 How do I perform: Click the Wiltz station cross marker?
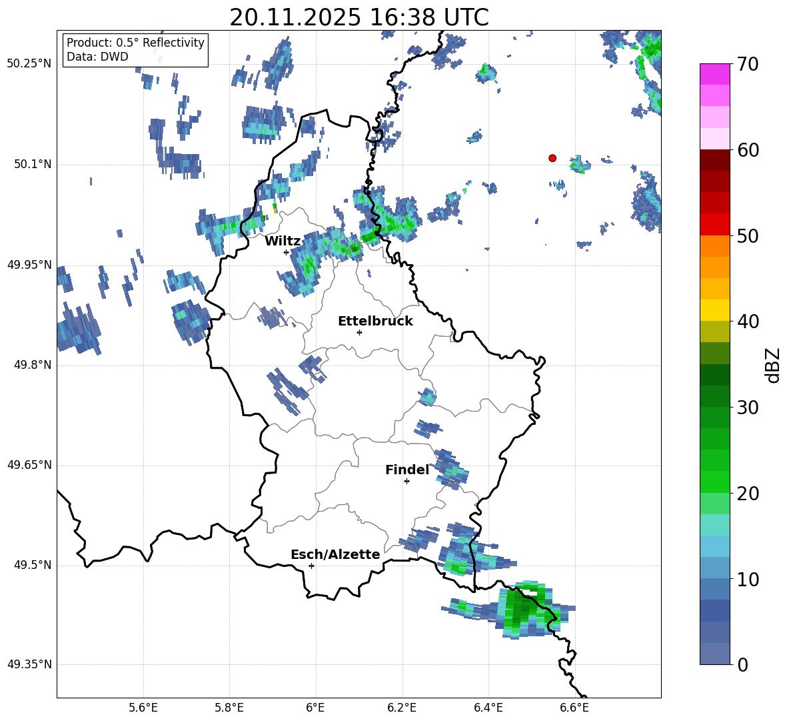coord(286,252)
